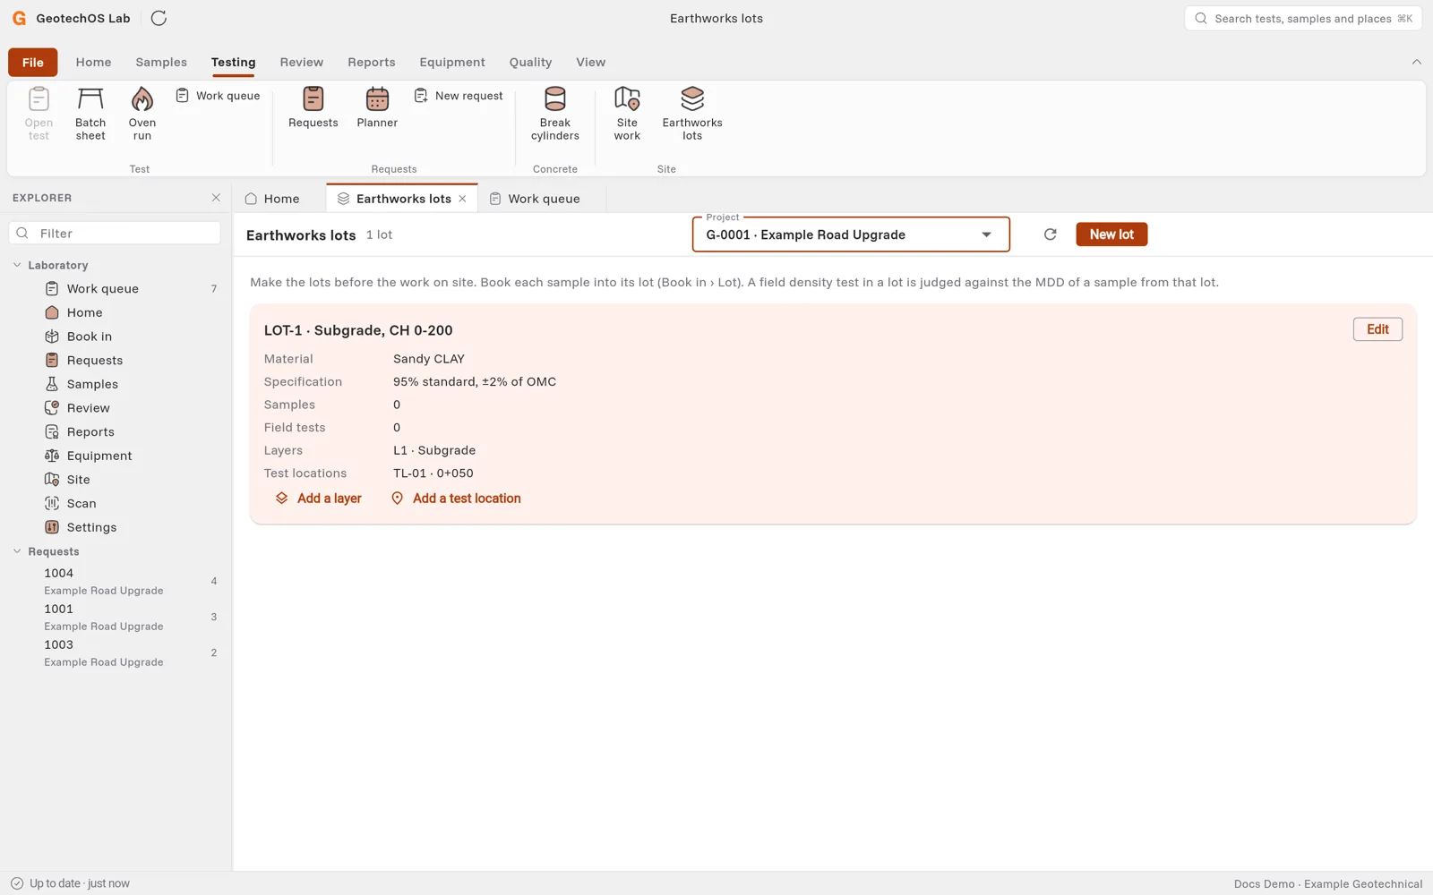Switch to the Equipment ribbon tab
The height and width of the screenshot is (895, 1433).
click(x=452, y=63)
